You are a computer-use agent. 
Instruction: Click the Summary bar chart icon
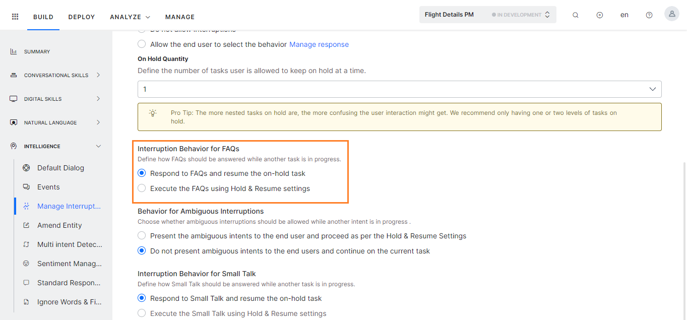pos(14,51)
